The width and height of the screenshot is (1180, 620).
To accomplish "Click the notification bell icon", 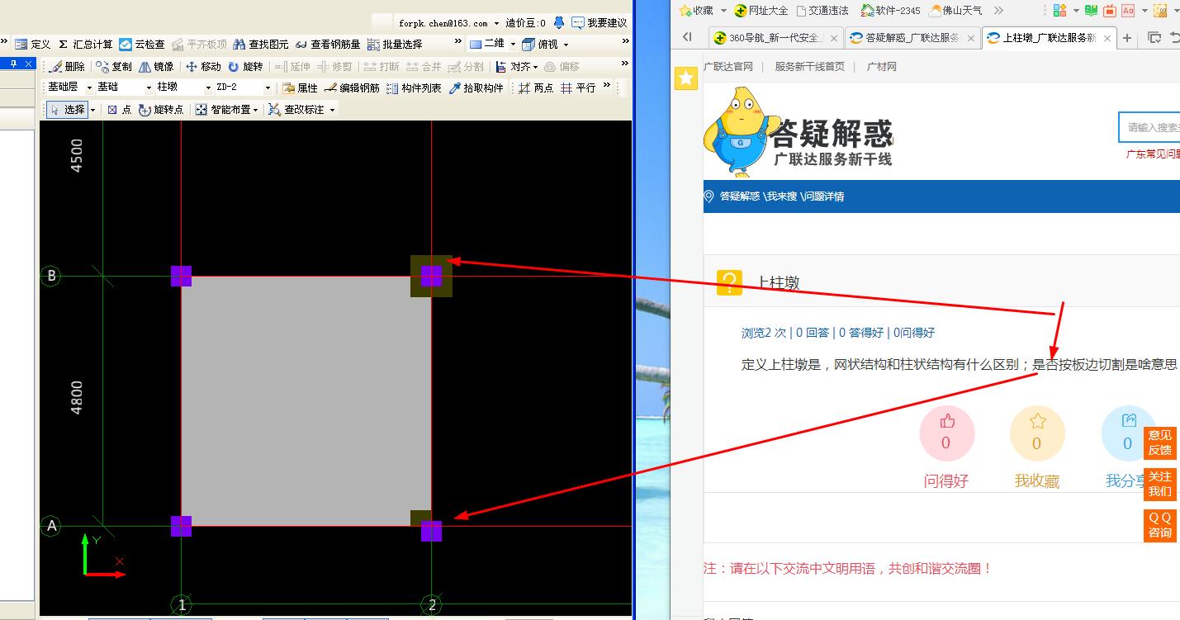I will [x=559, y=22].
